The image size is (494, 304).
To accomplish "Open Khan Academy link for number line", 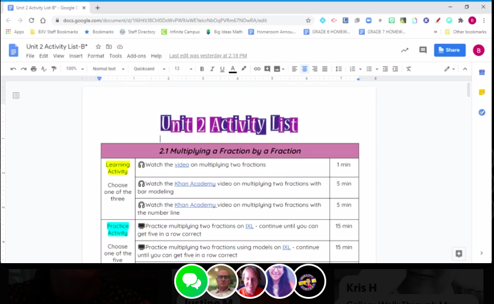I will coord(195,205).
